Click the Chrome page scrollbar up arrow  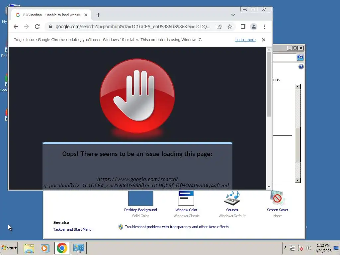pos(269,50)
